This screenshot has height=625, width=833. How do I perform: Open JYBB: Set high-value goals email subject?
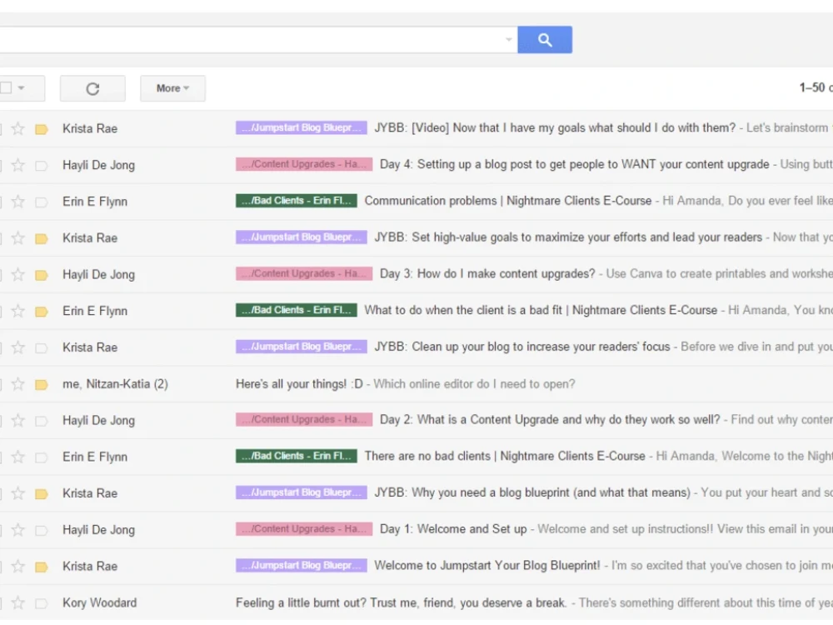tap(568, 237)
